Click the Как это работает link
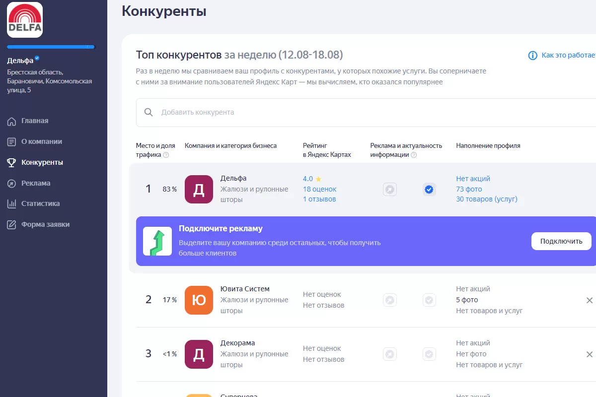The image size is (596, 397). (569, 55)
